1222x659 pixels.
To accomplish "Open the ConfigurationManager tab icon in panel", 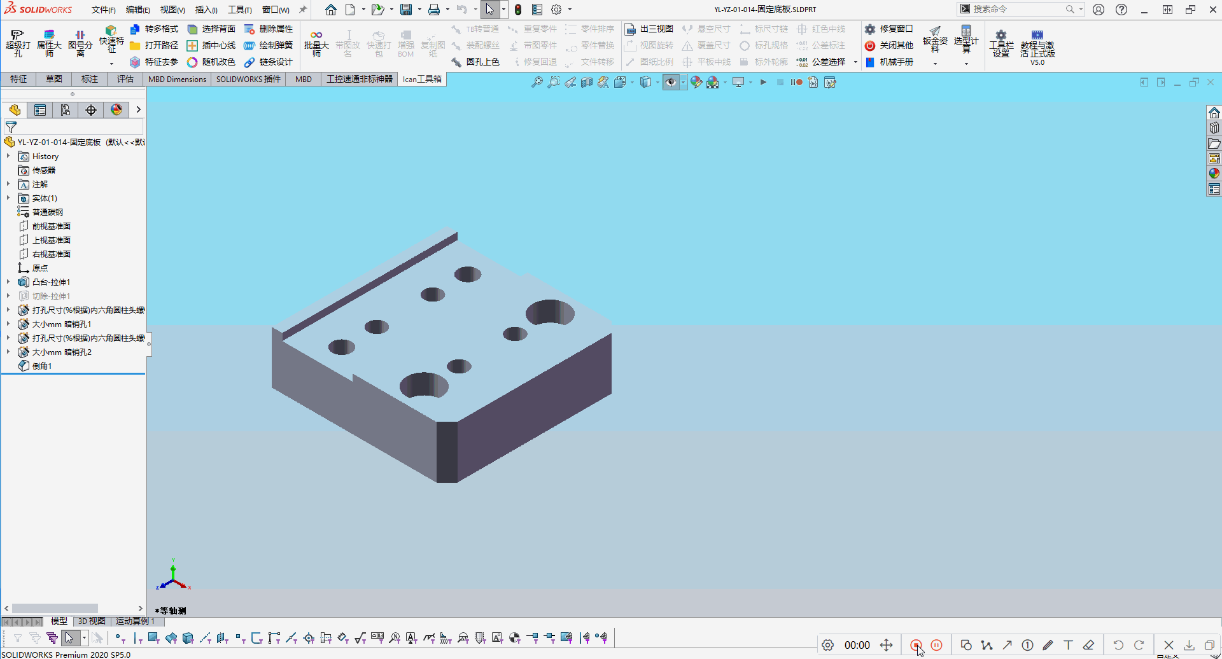I will coord(66,110).
